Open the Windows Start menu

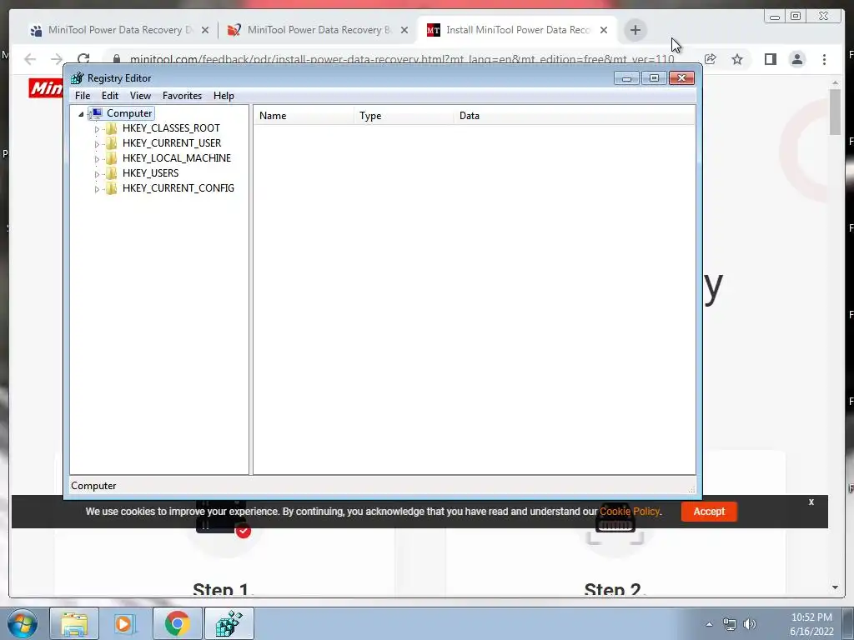[23, 623]
